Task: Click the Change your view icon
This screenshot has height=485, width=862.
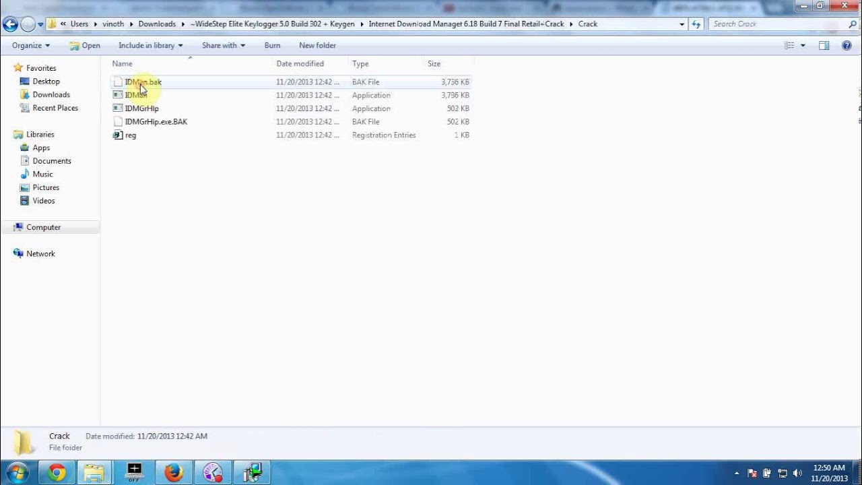Action: [789, 45]
